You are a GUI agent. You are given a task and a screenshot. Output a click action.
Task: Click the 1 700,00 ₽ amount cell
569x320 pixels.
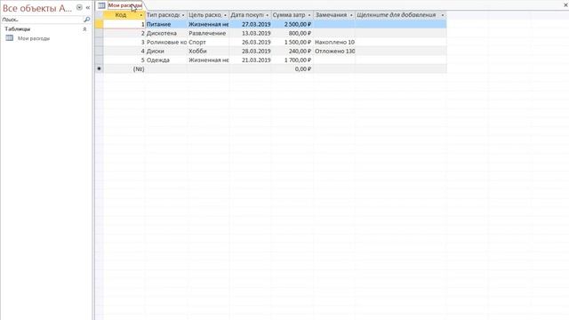click(293, 60)
